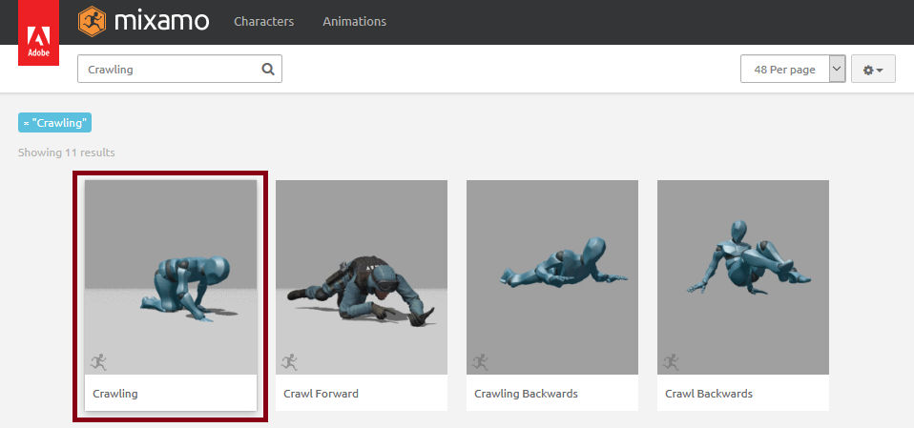Image resolution: width=914 pixels, height=428 pixels.
Task: Click the Showing 11 results text
Action: pyautogui.click(x=67, y=153)
